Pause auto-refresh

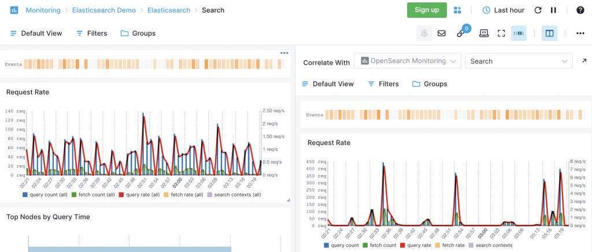click(553, 10)
